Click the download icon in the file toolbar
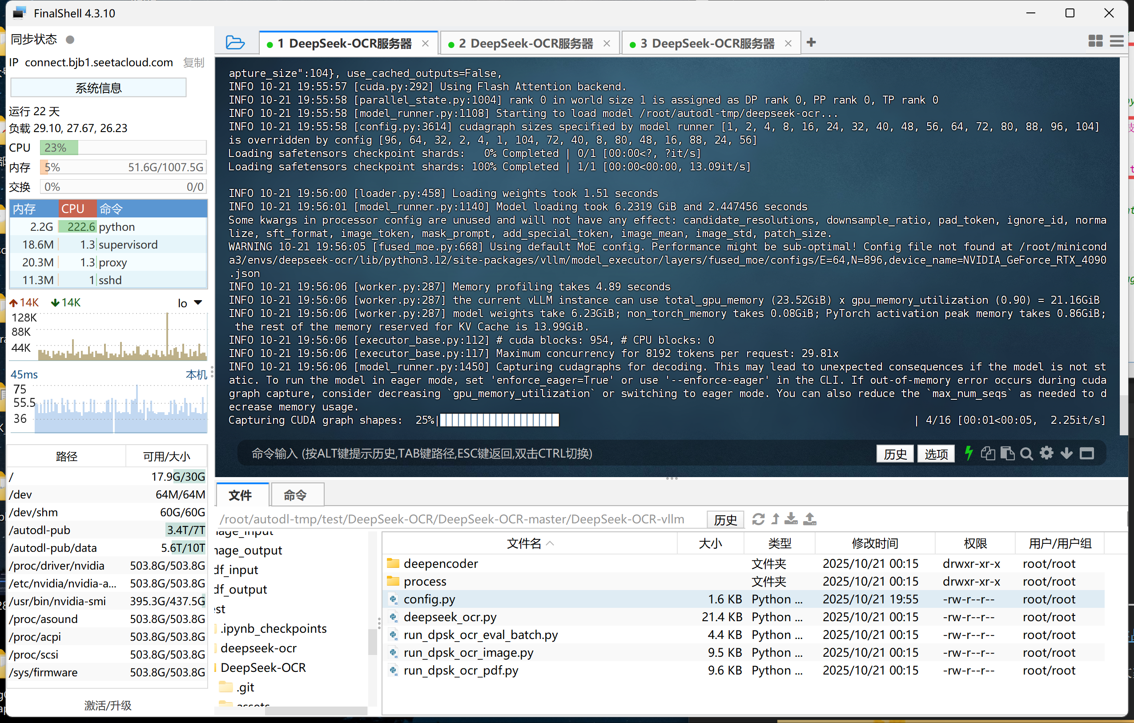 (x=792, y=519)
